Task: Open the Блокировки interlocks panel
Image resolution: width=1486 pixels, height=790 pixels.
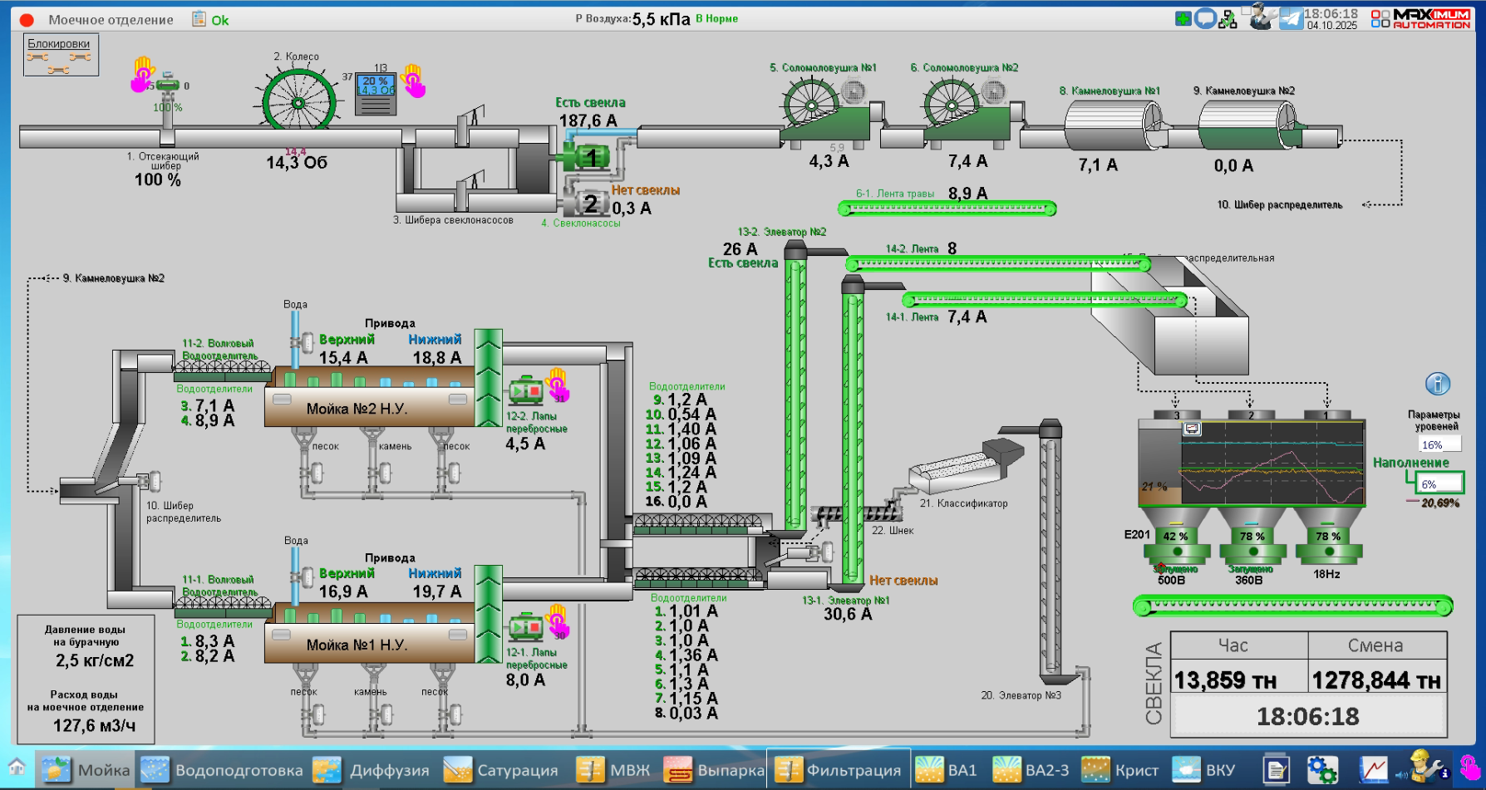Action: (x=60, y=54)
